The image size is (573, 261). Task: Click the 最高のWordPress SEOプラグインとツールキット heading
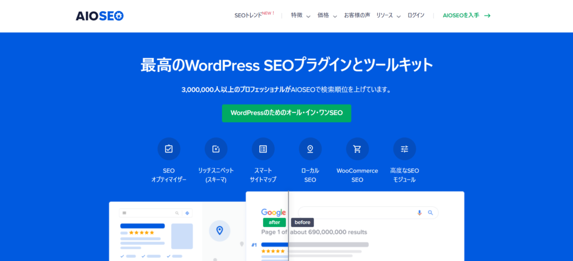click(286, 66)
